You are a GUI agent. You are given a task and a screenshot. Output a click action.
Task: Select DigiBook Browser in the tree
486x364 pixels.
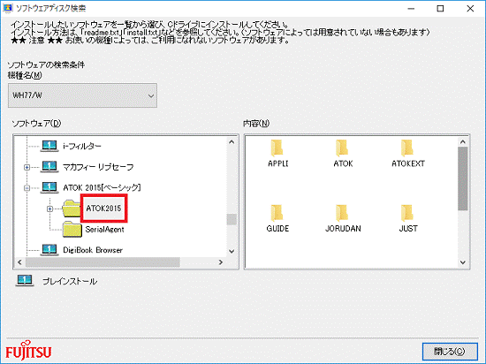point(93,250)
